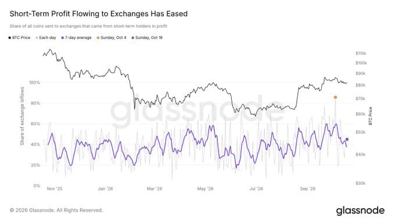
Task: Click the BTC Price vertical axis title
Action: coord(370,116)
